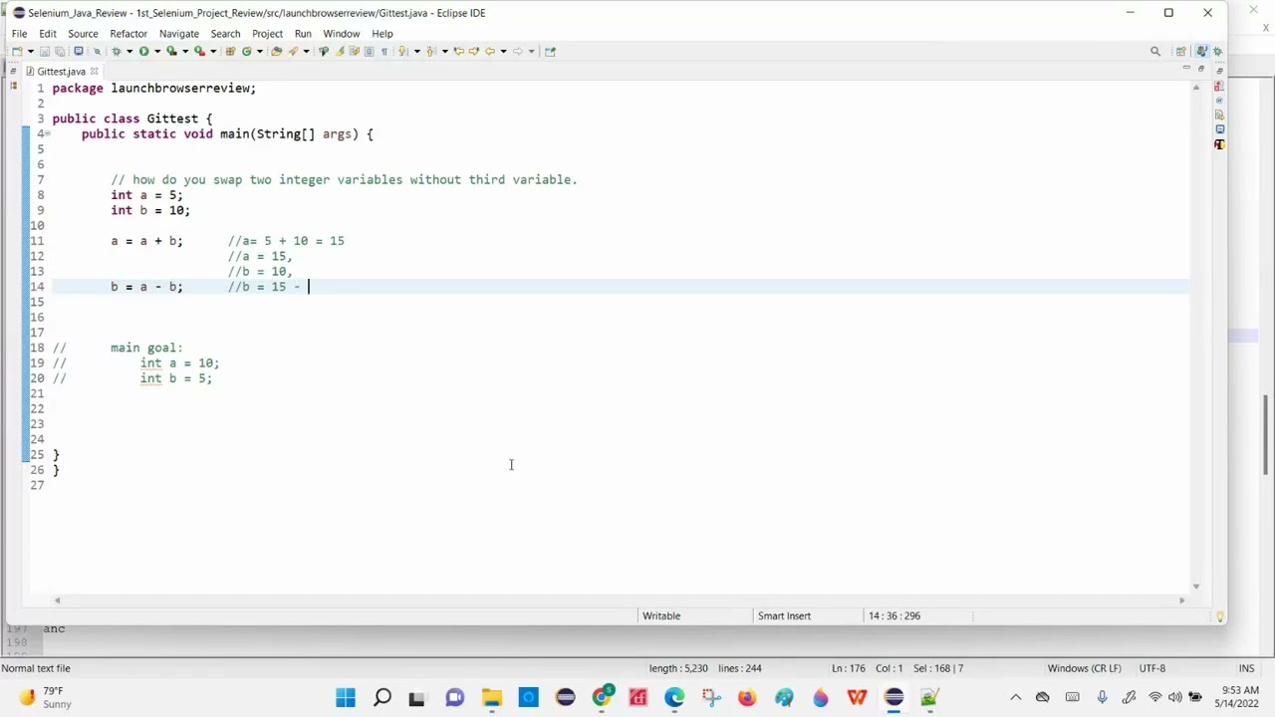Click the cursor position 14 : 36 : 296

tap(894, 615)
